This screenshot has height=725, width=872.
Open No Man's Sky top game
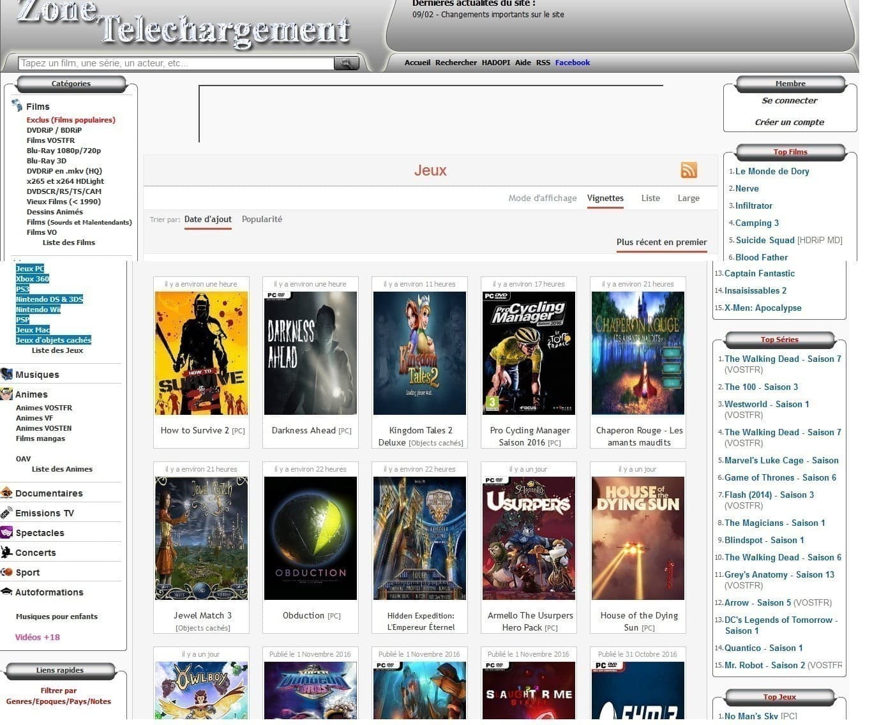click(x=751, y=716)
